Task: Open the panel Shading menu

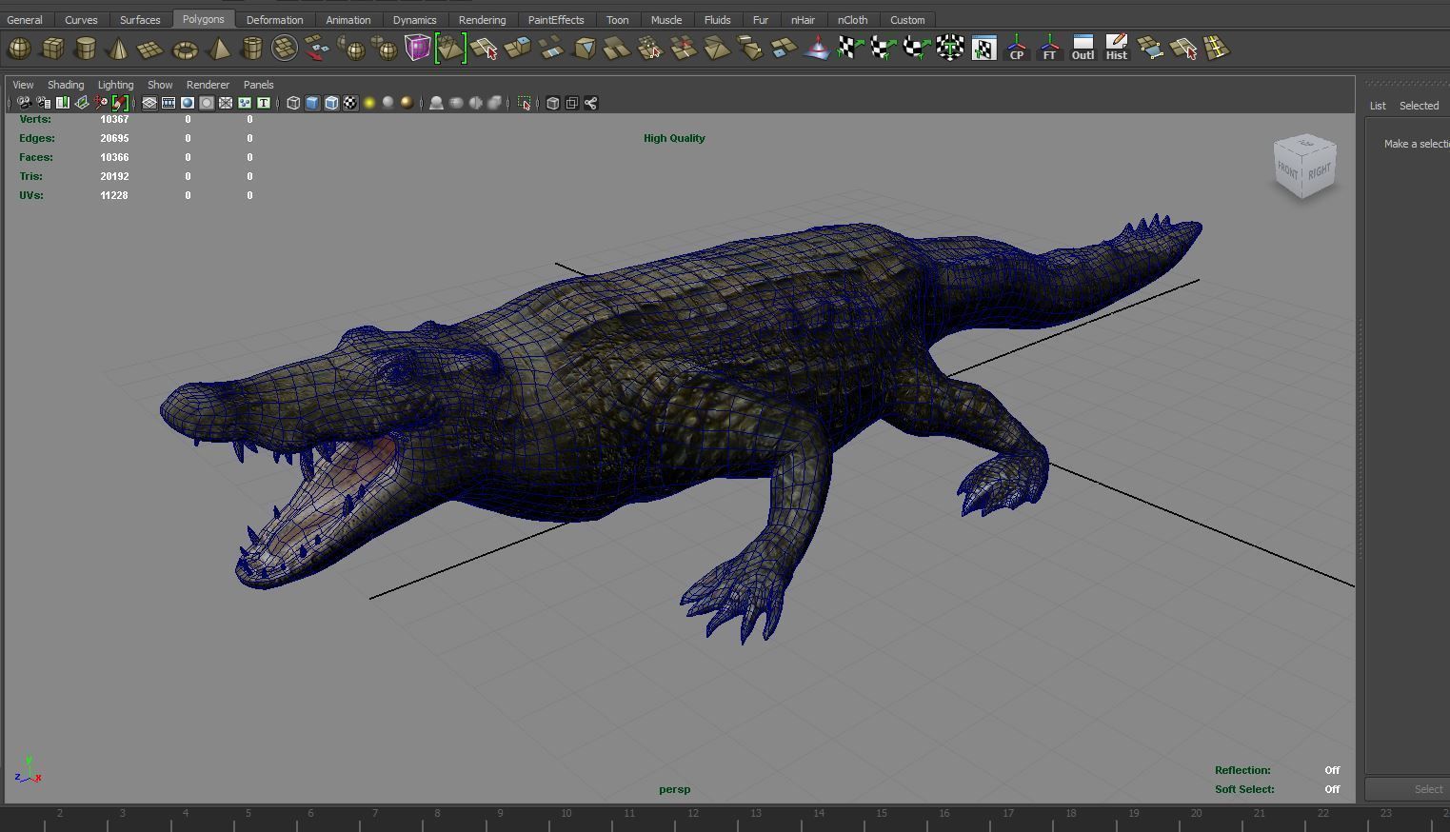Action: (66, 85)
